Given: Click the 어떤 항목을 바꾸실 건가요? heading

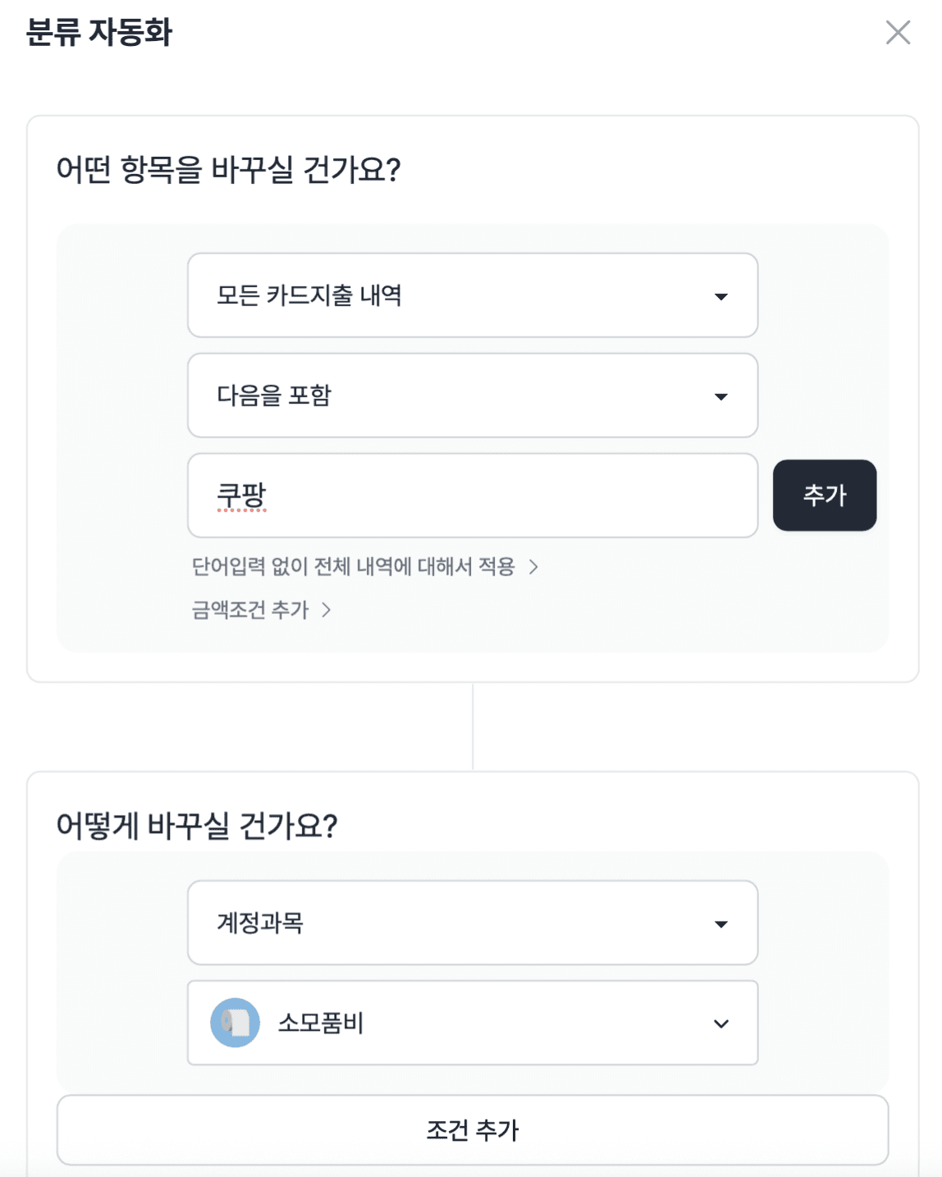Looking at the screenshot, I should pyautogui.click(x=228, y=170).
